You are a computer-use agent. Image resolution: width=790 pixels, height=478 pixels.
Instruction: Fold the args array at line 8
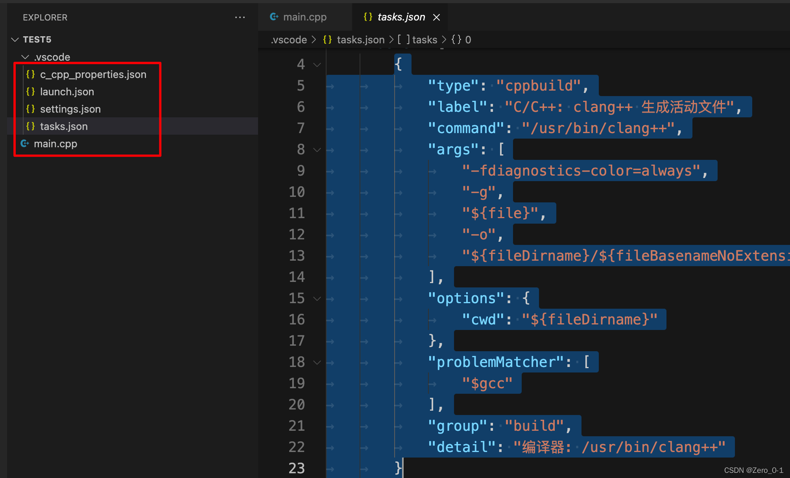tap(317, 150)
